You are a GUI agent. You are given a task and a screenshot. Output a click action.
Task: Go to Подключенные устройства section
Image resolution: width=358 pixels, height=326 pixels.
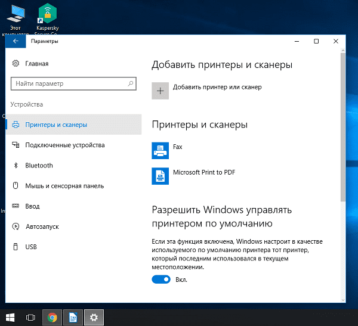[x=64, y=145]
